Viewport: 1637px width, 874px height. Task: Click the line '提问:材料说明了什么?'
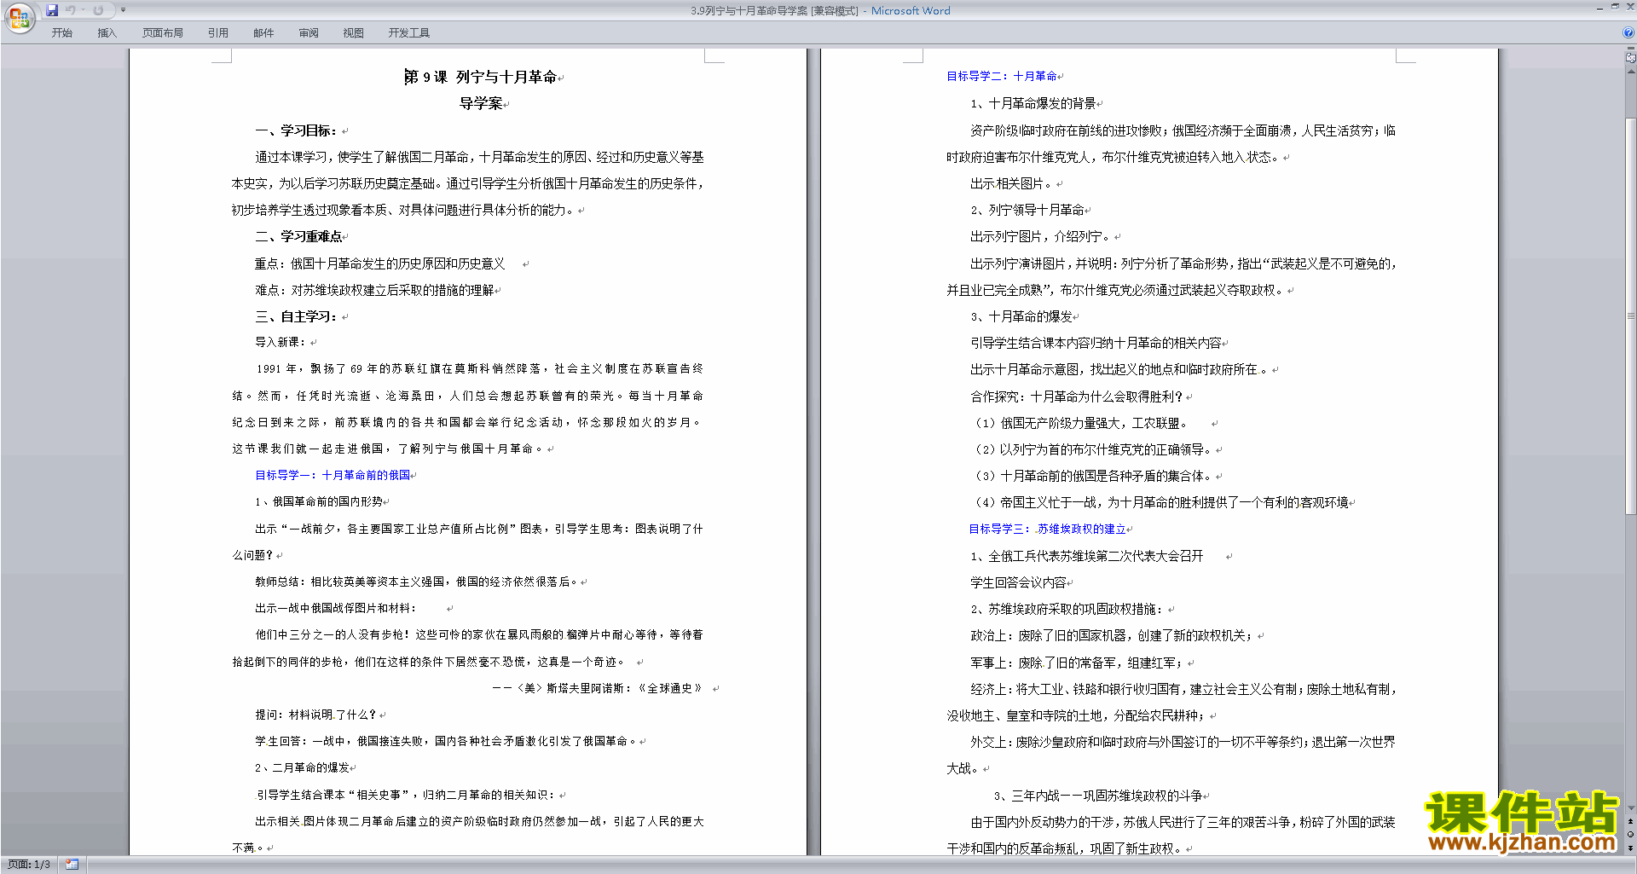(316, 715)
